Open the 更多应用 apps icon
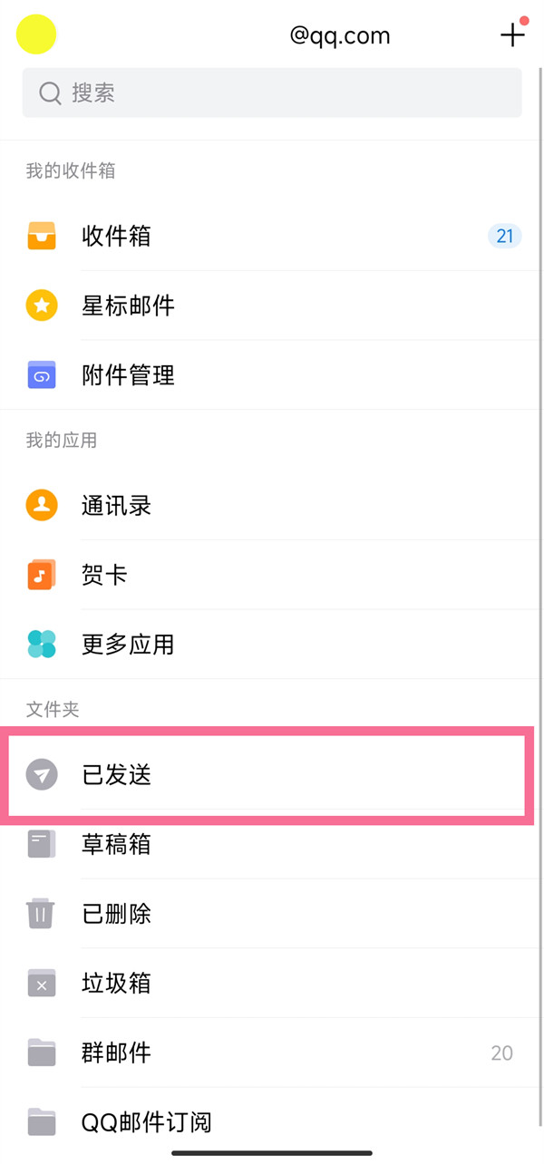The height and width of the screenshot is (1164, 544). [41, 645]
